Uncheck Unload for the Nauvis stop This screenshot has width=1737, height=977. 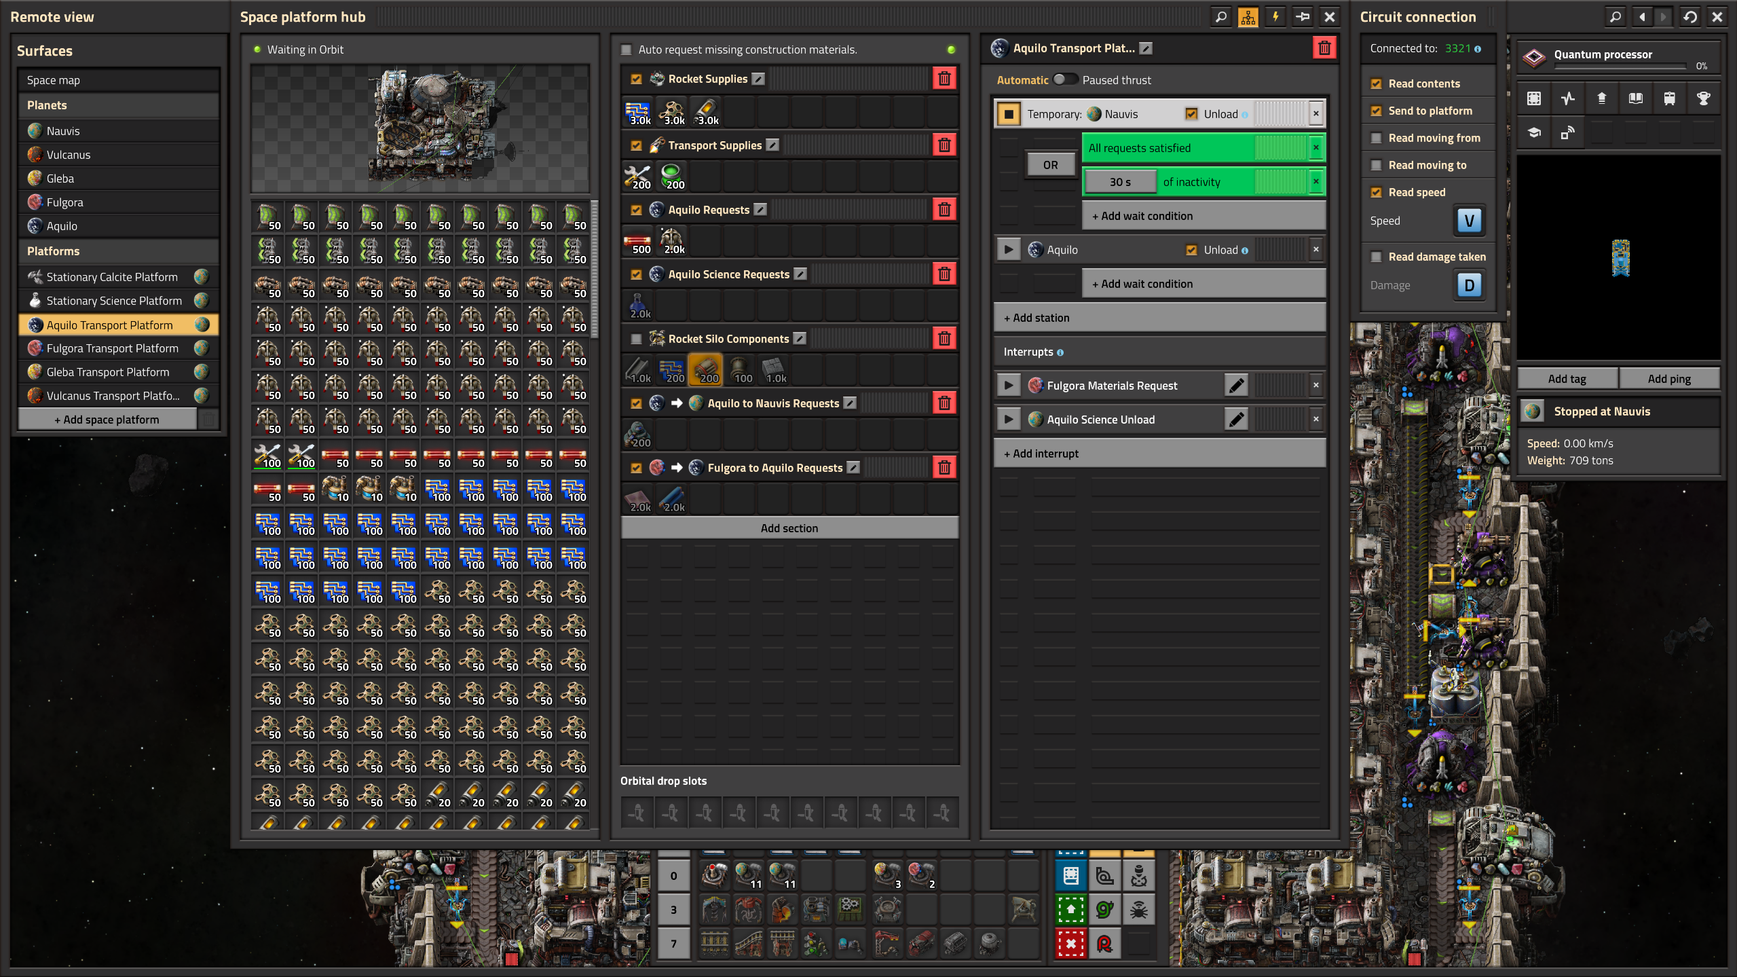[1191, 114]
